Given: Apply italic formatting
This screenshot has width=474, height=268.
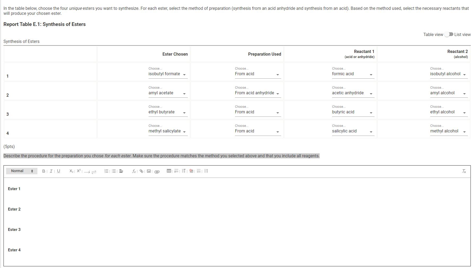Looking at the screenshot, I should coord(51,171).
